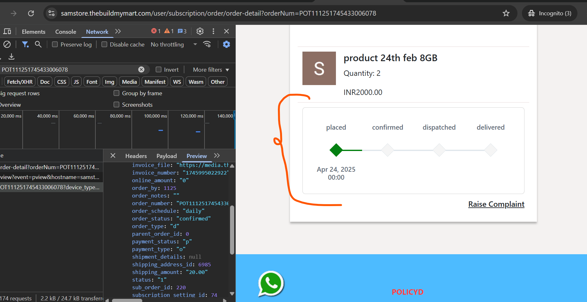Image resolution: width=587 pixels, height=302 pixels.
Task: Switch to the Console tab
Action: [66, 32]
